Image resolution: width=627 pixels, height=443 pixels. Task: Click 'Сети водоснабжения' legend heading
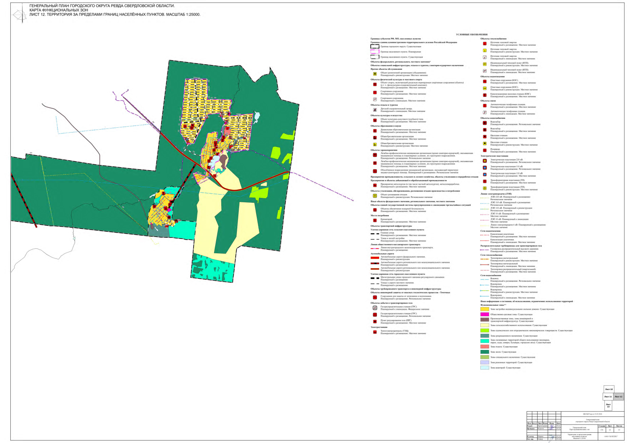tap(491, 275)
